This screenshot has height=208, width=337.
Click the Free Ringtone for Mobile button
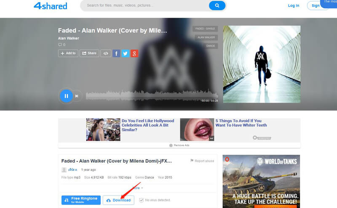click(81, 200)
